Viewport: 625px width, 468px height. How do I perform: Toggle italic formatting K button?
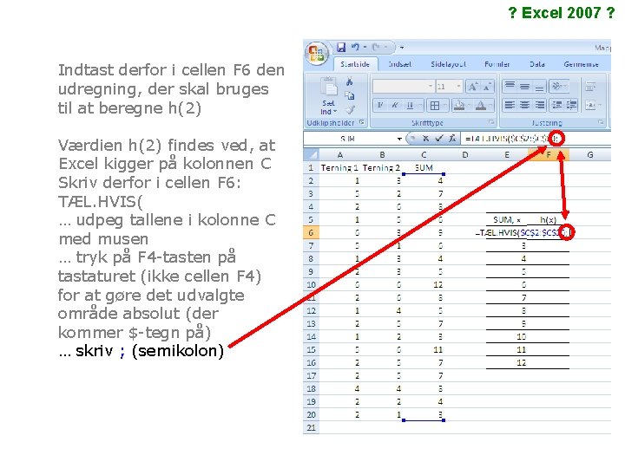395,105
